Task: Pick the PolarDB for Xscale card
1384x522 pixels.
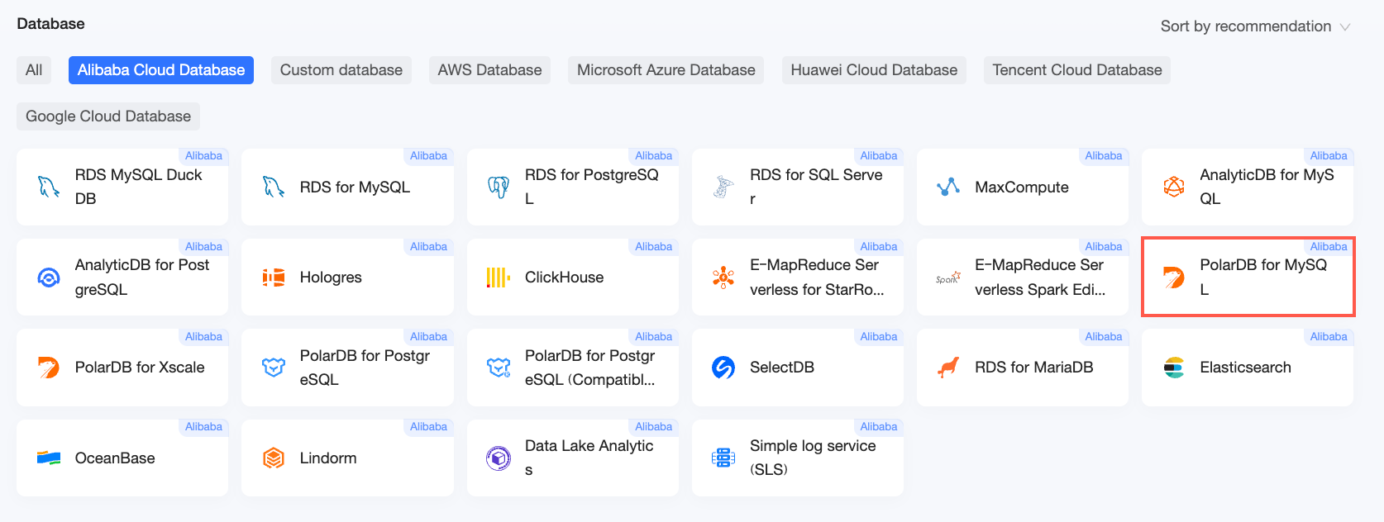Action: [x=122, y=368]
